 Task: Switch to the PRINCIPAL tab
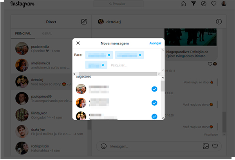coord(23,33)
